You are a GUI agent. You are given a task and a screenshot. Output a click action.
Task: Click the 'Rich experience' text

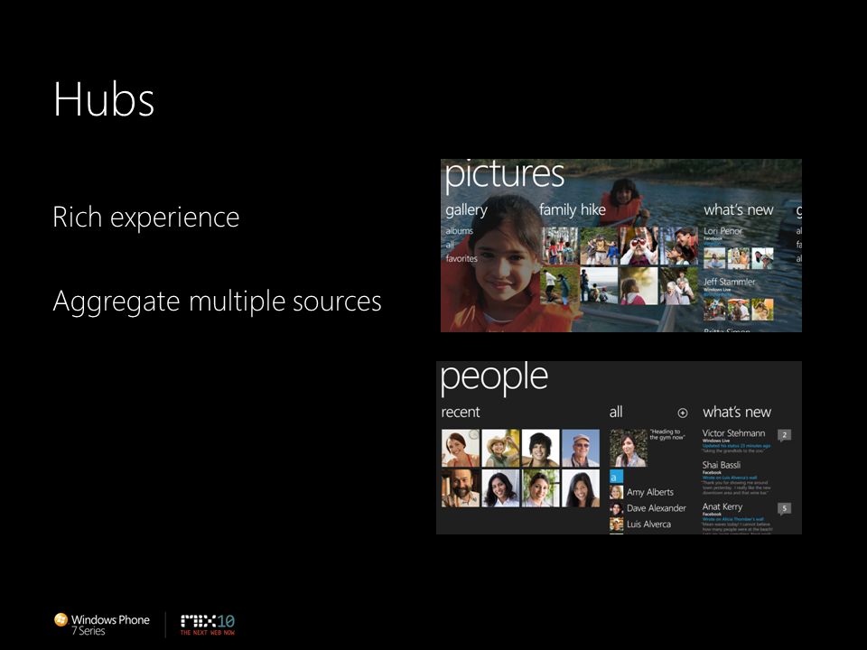point(146,218)
